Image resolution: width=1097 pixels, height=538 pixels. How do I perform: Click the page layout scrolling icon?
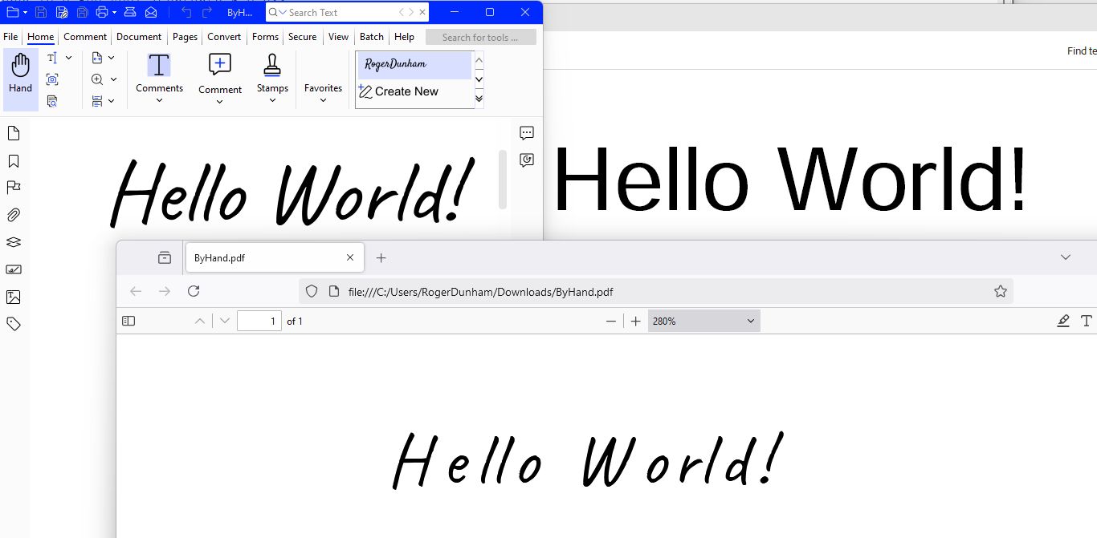(97, 101)
